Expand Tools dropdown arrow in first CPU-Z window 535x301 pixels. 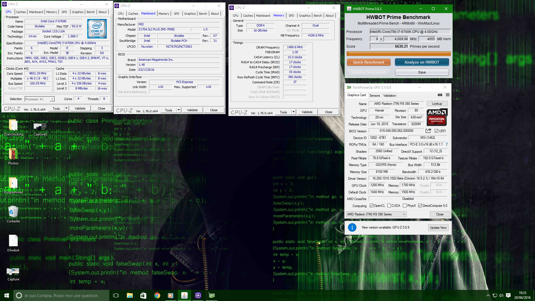66,108
